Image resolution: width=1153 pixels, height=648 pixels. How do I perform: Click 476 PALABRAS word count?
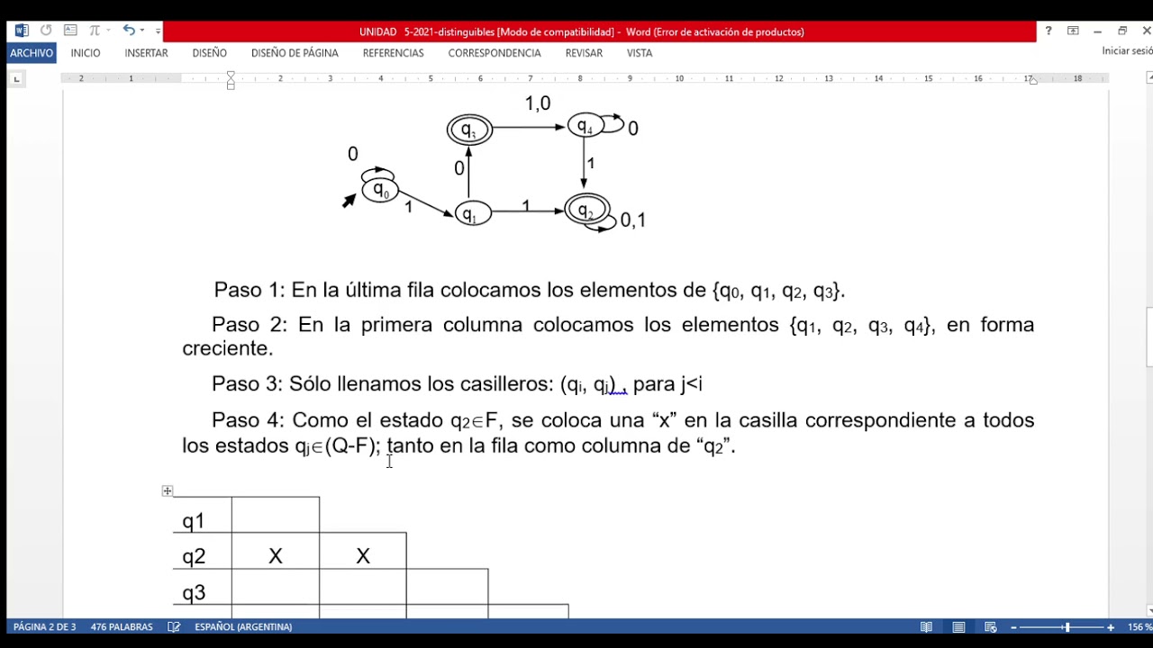tap(122, 626)
